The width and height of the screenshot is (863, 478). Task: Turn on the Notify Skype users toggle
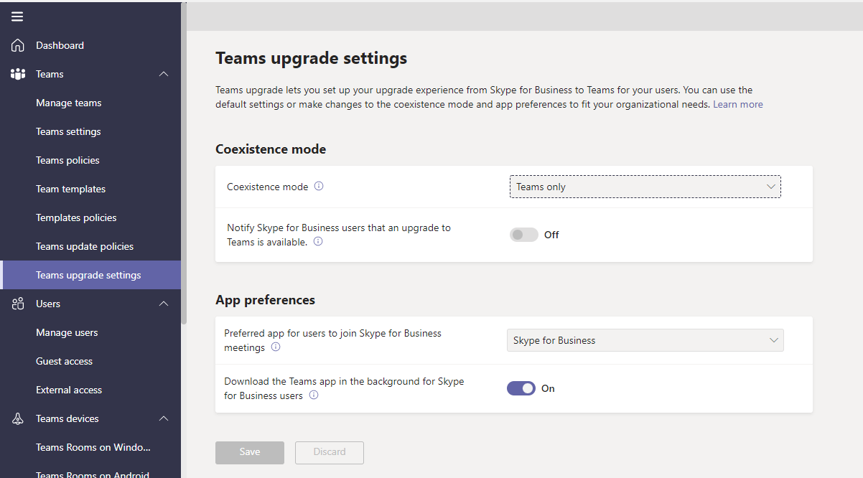[x=524, y=235]
